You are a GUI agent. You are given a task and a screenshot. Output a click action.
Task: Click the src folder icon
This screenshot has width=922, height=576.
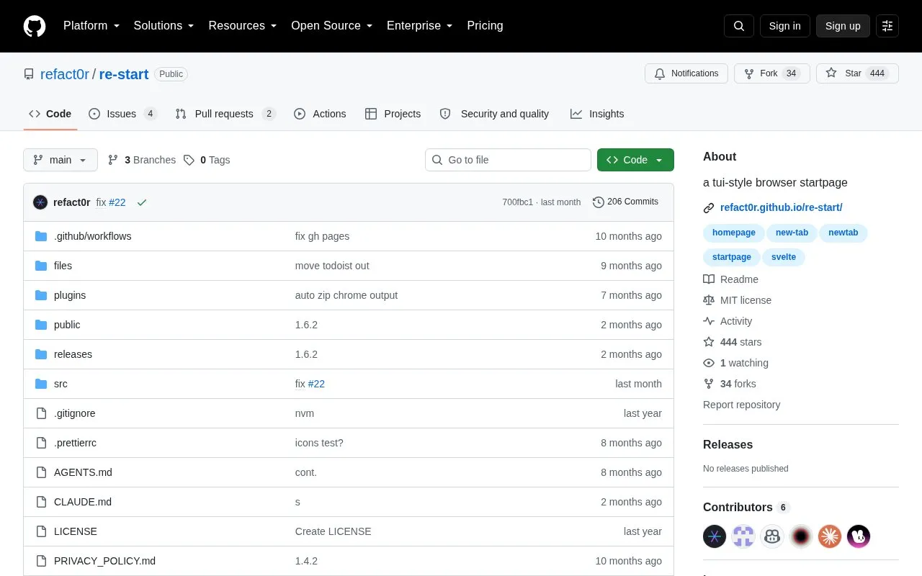pyautogui.click(x=41, y=384)
